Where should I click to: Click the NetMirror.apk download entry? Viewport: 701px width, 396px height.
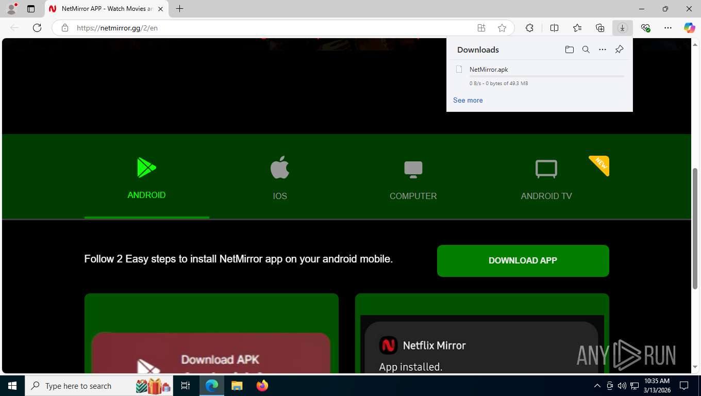pos(540,76)
